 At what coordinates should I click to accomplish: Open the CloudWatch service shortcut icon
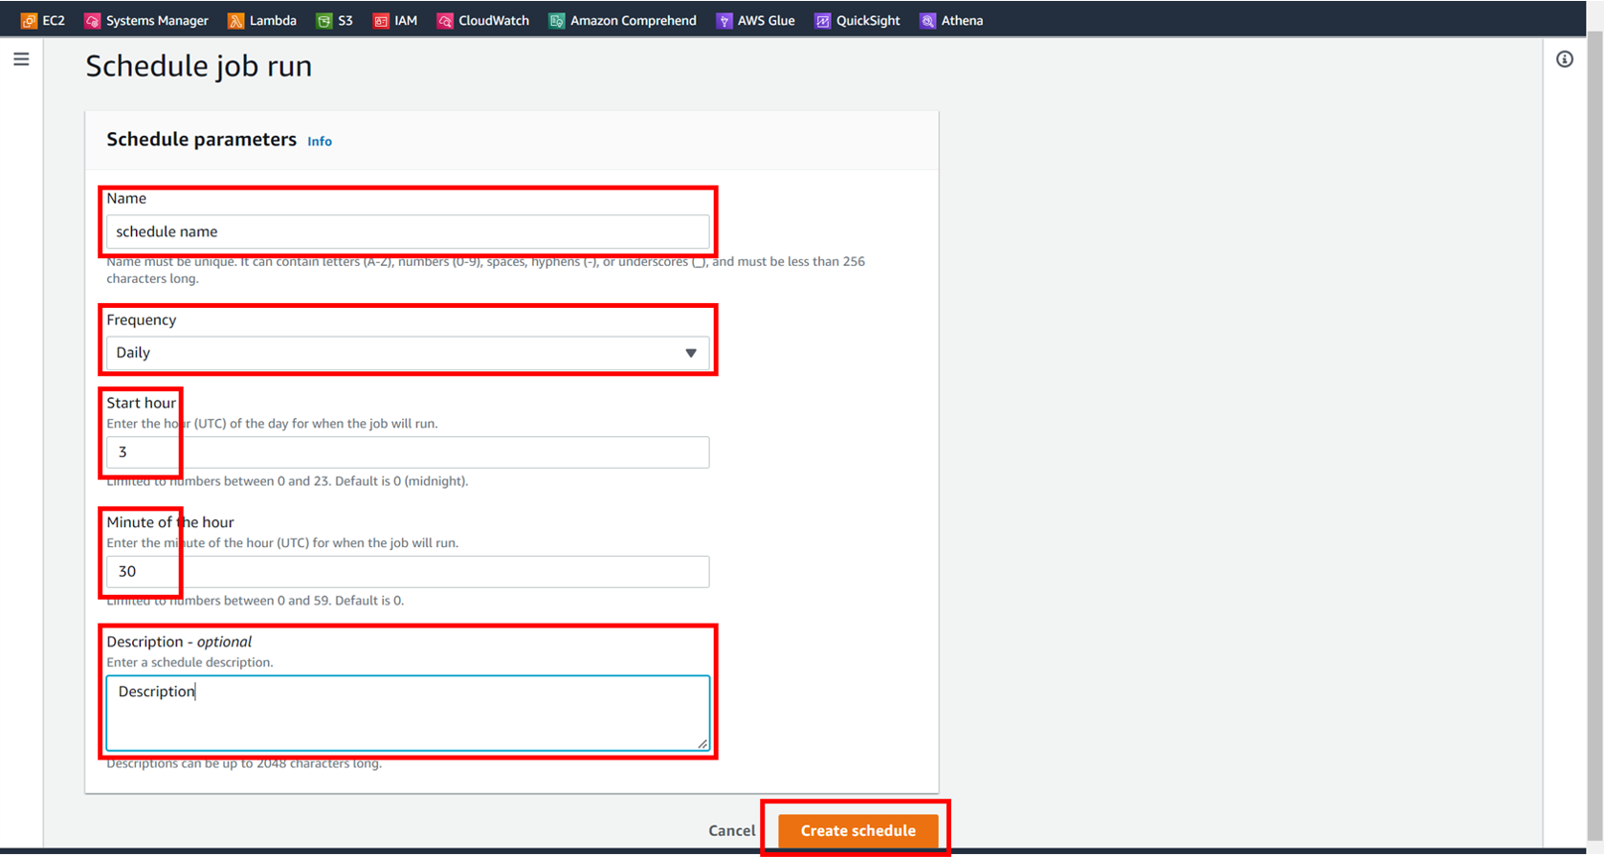click(445, 20)
